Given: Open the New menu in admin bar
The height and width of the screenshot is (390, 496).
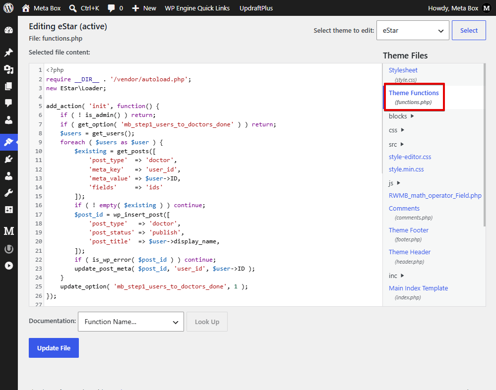Looking at the screenshot, I should point(144,8).
